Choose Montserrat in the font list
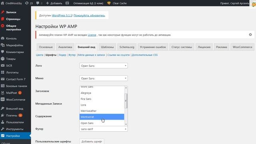 tap(102, 117)
